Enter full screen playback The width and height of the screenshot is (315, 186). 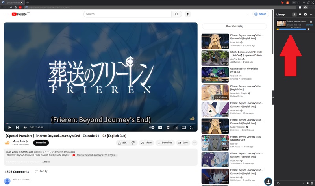point(192,128)
